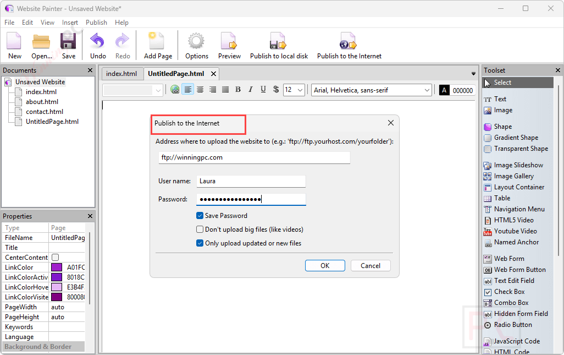Open the font family dropdown
This screenshot has width=564, height=355.
point(427,90)
